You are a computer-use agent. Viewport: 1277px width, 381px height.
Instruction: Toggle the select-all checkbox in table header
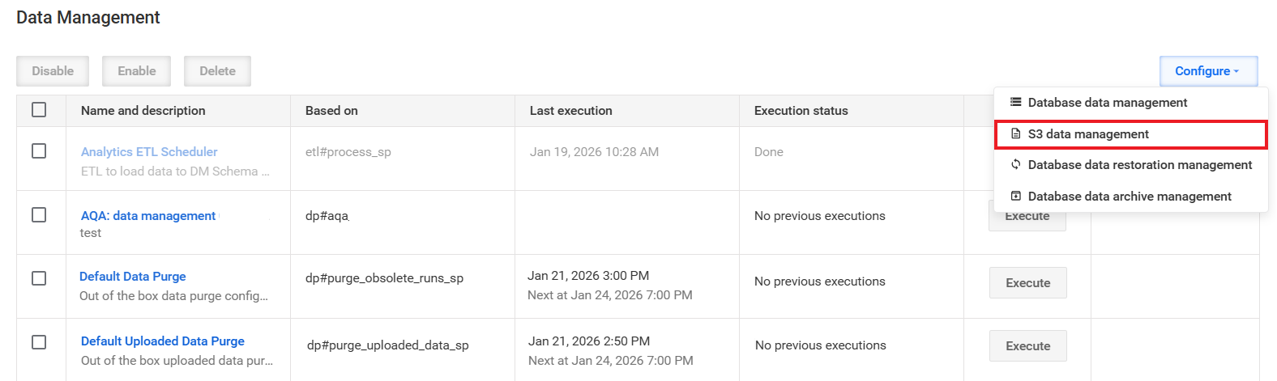39,109
